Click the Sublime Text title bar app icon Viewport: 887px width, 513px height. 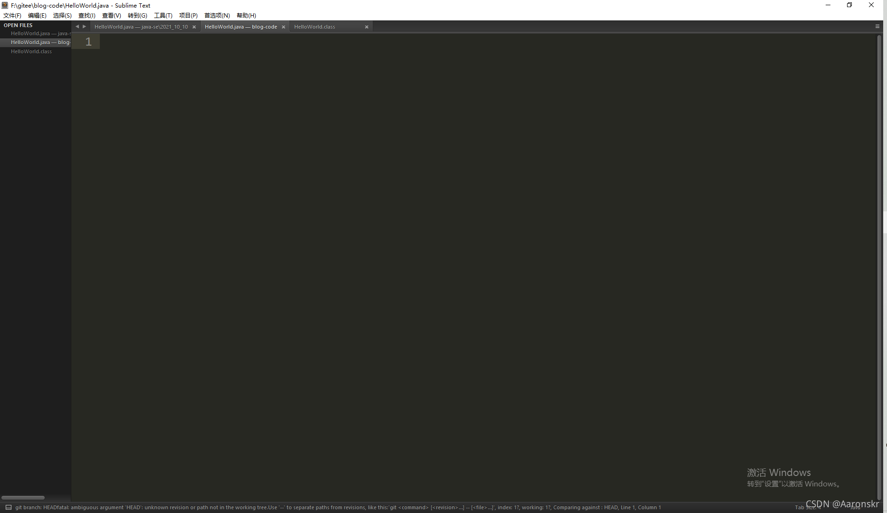click(x=5, y=5)
